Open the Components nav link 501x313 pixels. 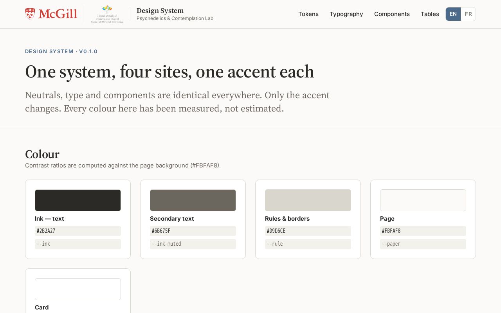pyautogui.click(x=392, y=14)
